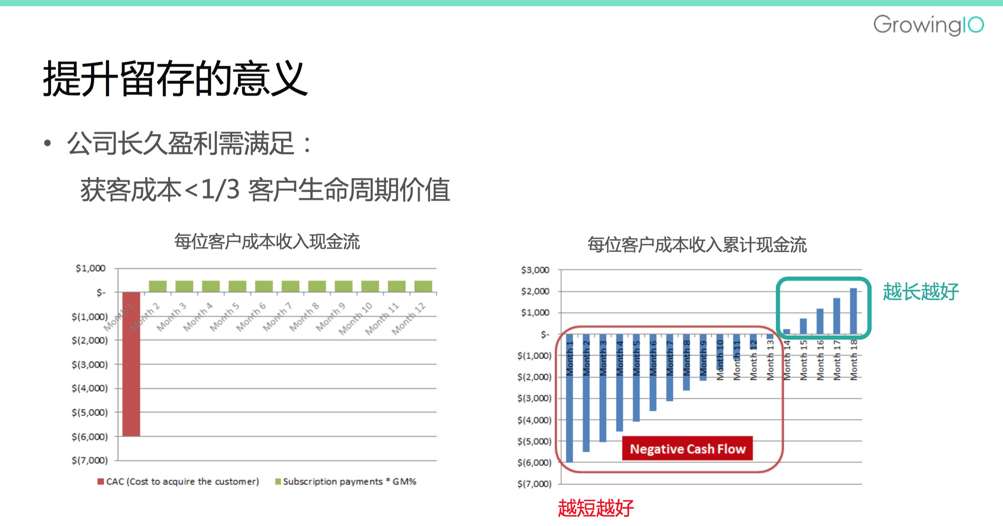The width and height of the screenshot is (1003, 526).
Task: Click the left chart title 每位客户成本收入现金流
Action: (x=267, y=242)
